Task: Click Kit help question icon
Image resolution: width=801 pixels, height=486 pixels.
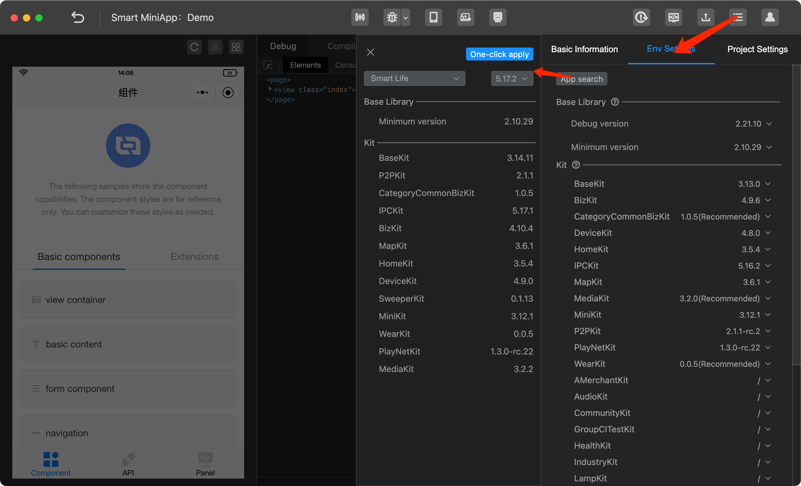Action: (x=576, y=165)
